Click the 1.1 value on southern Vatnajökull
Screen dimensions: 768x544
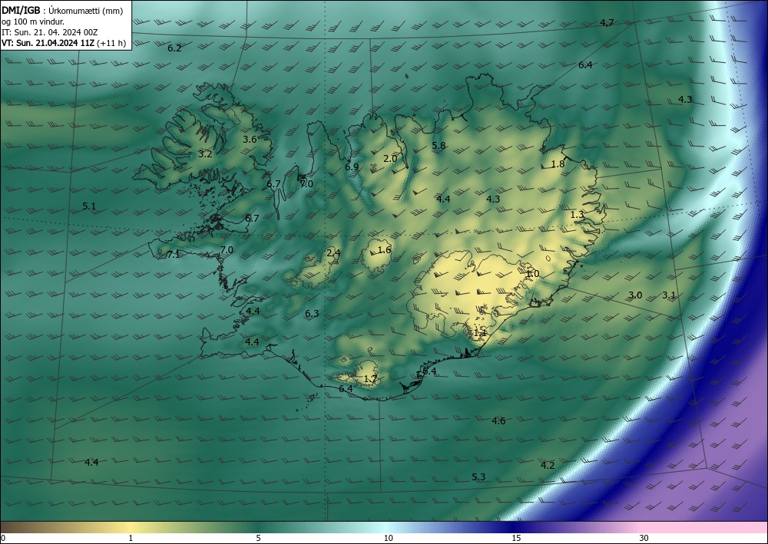(480, 333)
